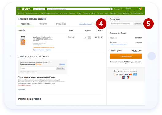This screenshot has width=162, height=115.
Task: Focus the top search field
Action: point(78,9)
